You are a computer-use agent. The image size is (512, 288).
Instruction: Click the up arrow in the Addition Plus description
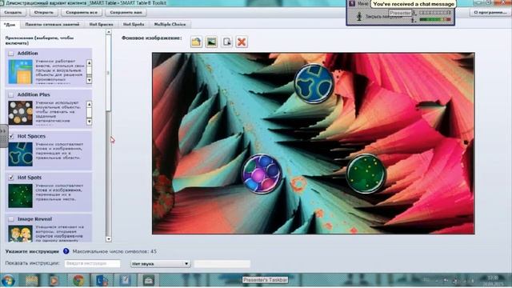tap(89, 104)
